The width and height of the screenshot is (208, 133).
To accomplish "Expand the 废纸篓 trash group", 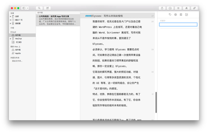I will tap(10, 23).
